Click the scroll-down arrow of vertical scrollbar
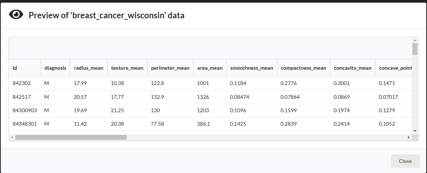427x173 pixels. point(415,131)
